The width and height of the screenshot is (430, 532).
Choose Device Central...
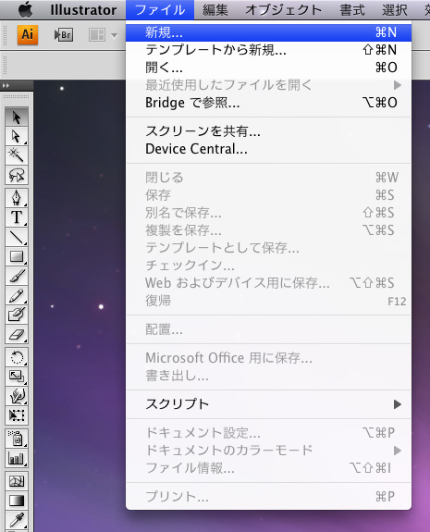tap(268, 149)
